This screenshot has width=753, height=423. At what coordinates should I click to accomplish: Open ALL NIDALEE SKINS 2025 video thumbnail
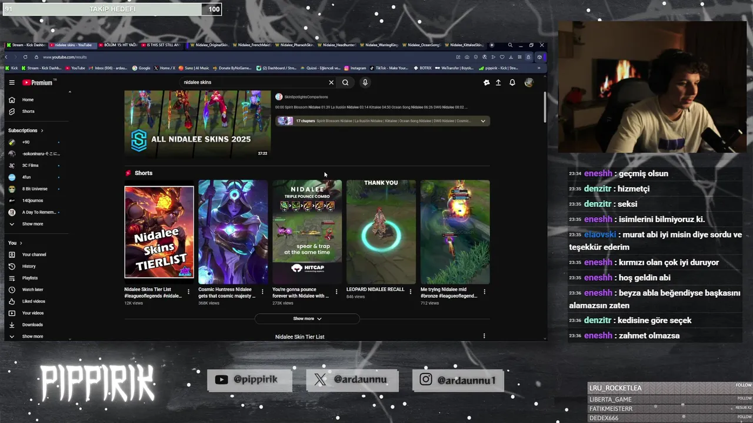(198, 124)
